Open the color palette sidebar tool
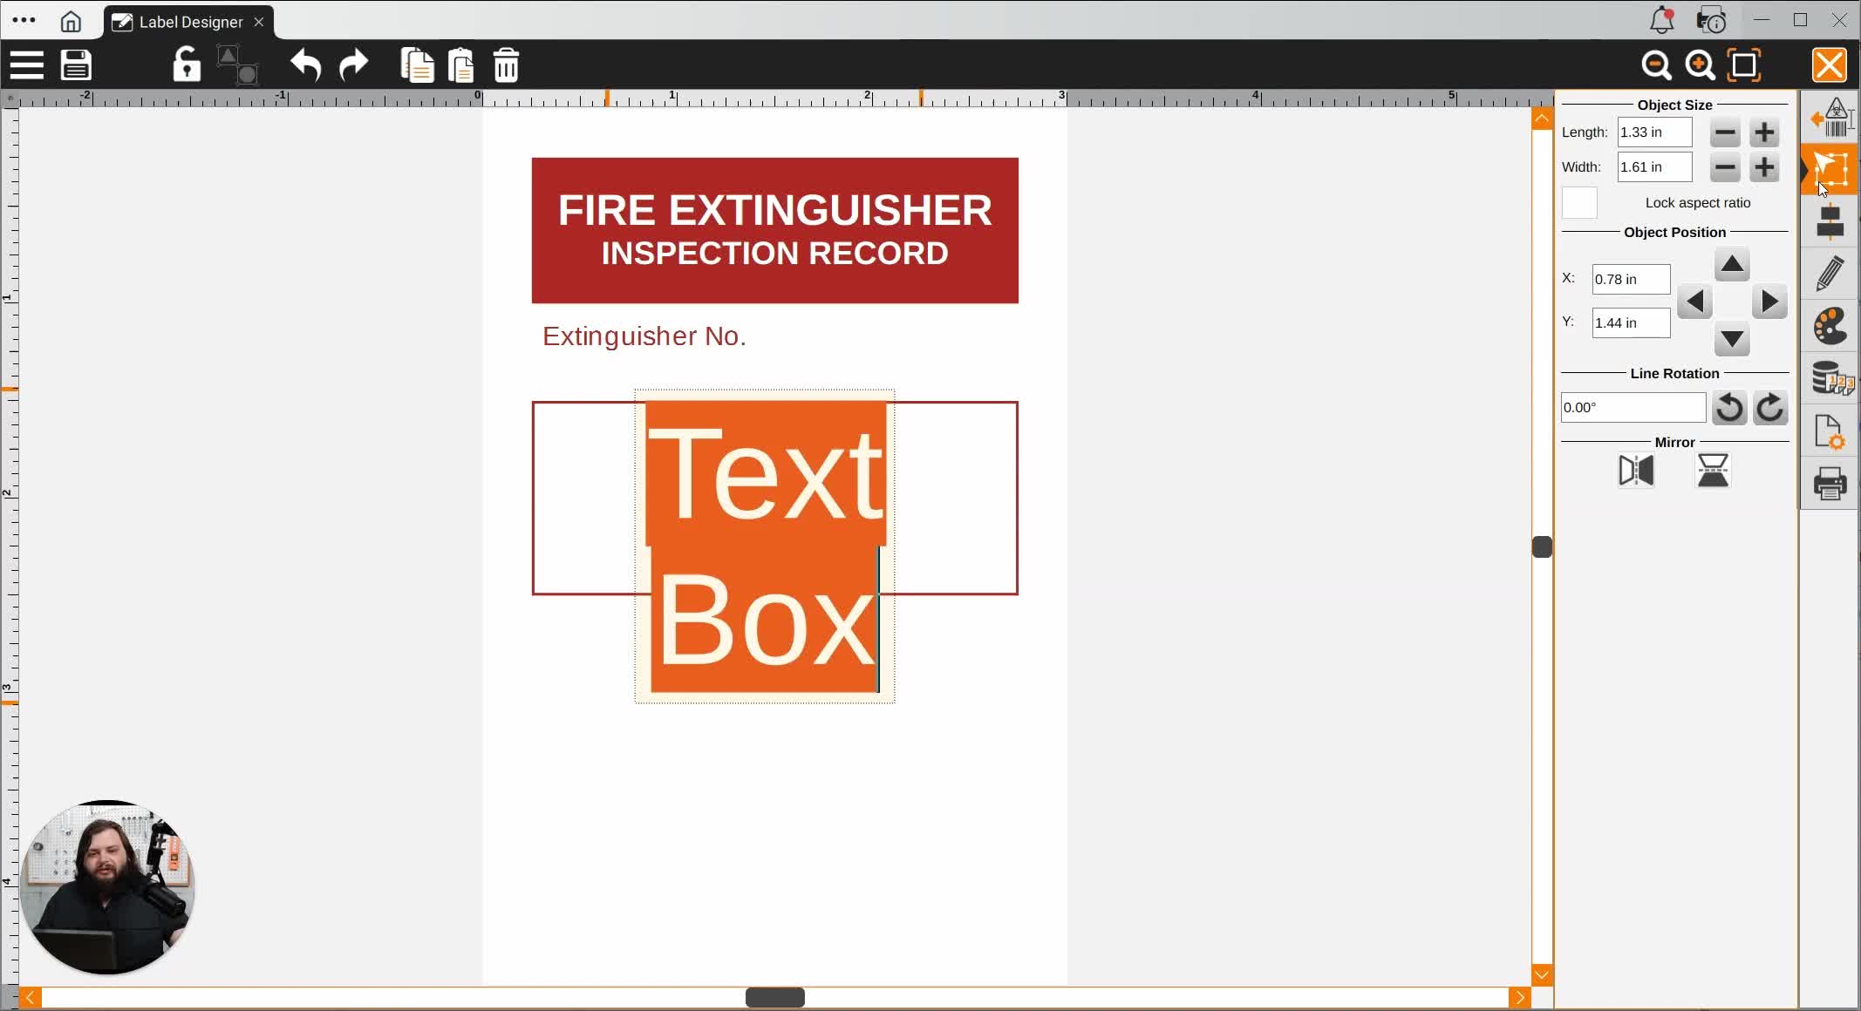The height and width of the screenshot is (1011, 1861). coord(1830,327)
